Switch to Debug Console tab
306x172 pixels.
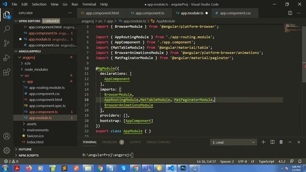[x=158, y=142]
